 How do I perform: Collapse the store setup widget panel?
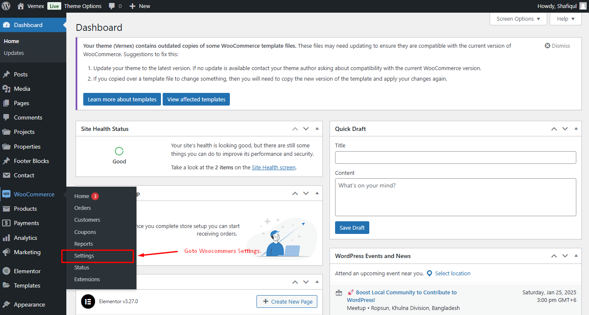click(x=317, y=193)
